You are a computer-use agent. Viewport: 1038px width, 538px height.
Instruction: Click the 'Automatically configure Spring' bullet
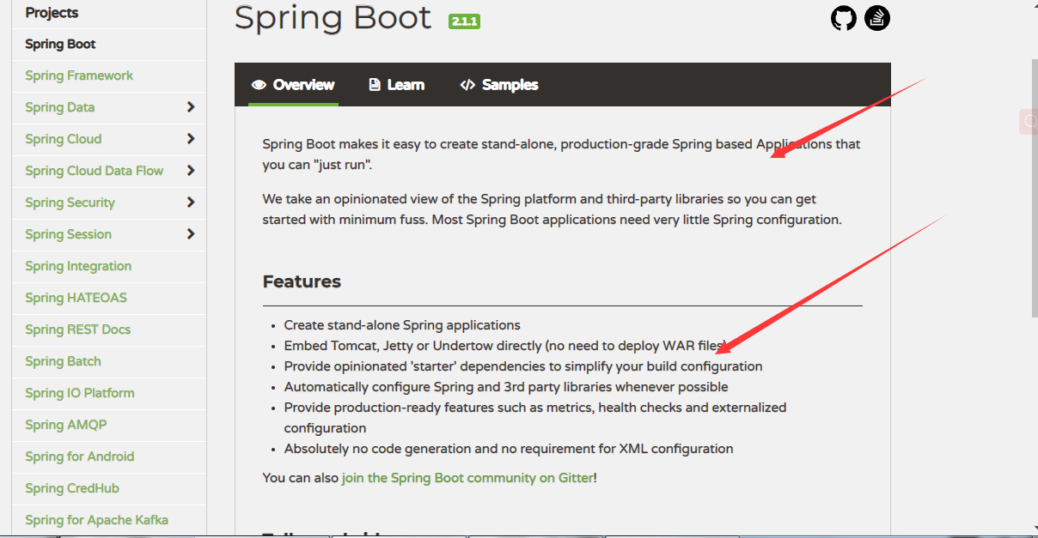506,387
